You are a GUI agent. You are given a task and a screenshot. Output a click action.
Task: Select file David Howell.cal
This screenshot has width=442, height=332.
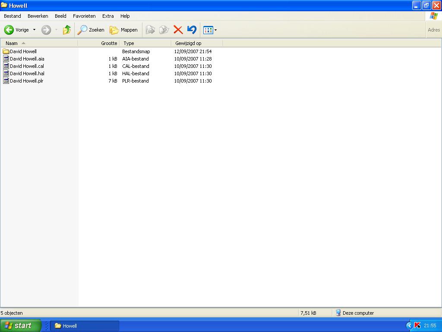point(27,66)
